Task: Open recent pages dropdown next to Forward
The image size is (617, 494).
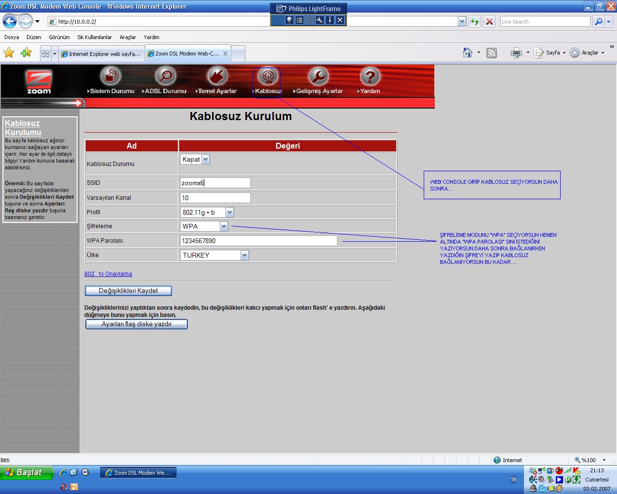Action: pyautogui.click(x=37, y=22)
